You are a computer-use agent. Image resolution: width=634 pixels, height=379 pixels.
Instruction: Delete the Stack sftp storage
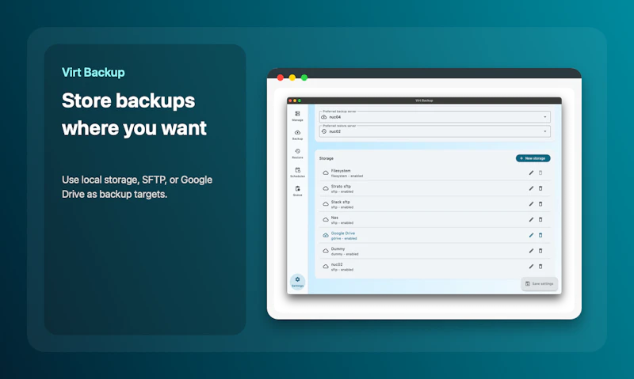pyautogui.click(x=540, y=204)
